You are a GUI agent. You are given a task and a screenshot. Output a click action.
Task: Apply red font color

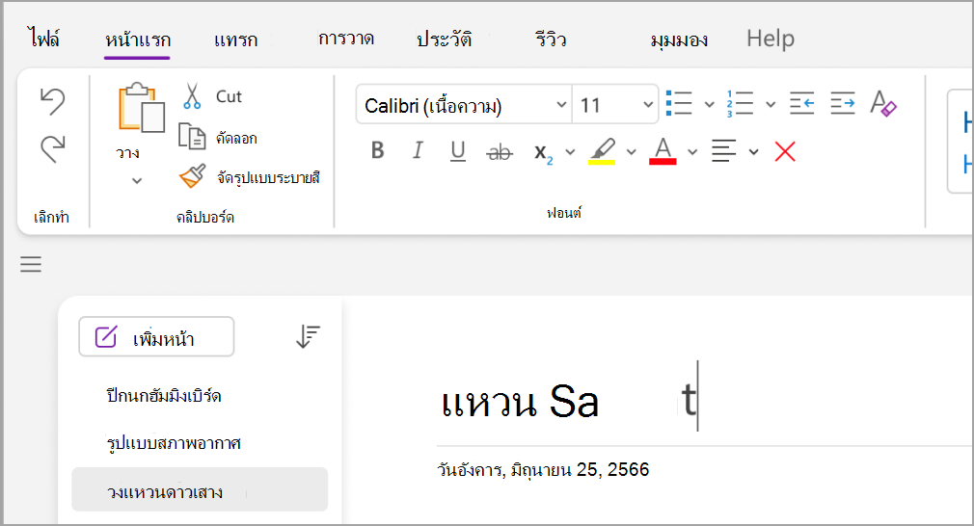(663, 151)
